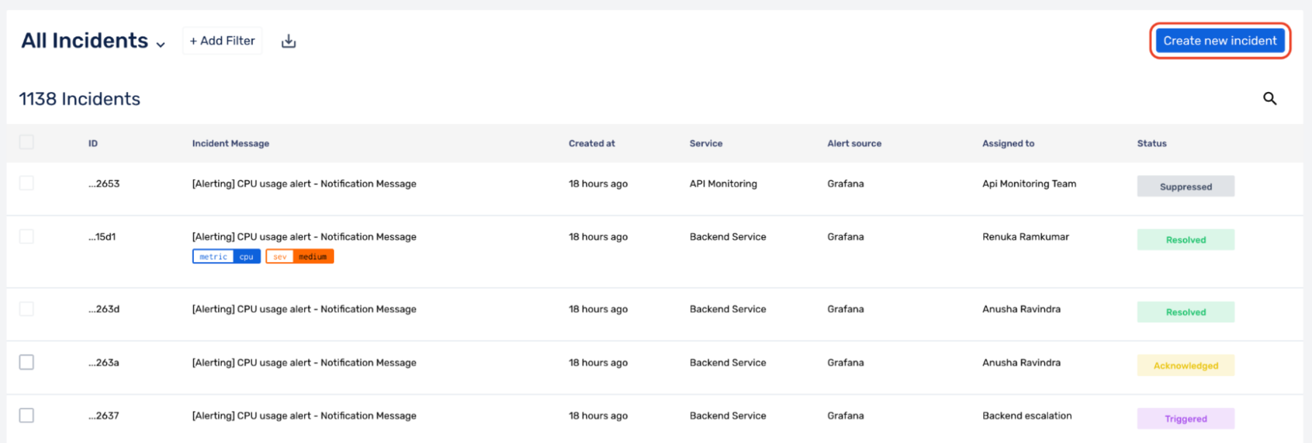Click the Incident Message column header
The image size is (1312, 443).
231,143
